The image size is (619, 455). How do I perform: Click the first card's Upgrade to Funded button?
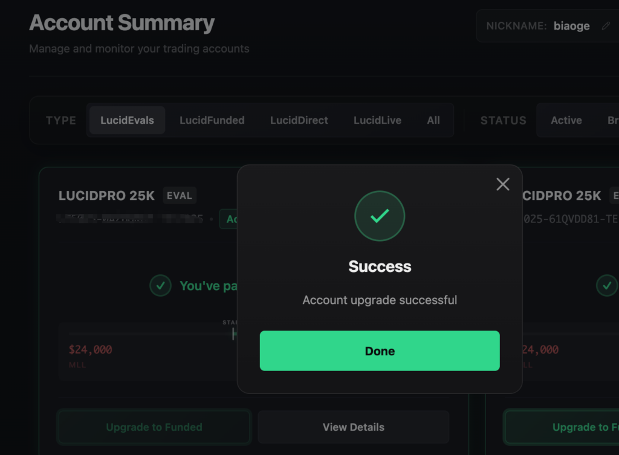154,427
